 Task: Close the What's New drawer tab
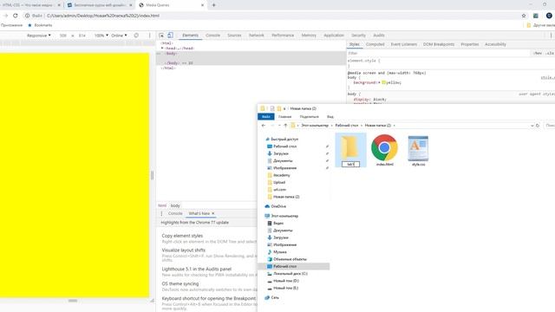point(212,214)
